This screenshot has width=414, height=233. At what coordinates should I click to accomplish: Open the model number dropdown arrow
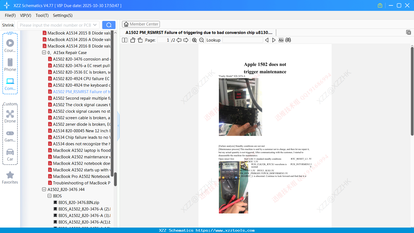coord(95,25)
